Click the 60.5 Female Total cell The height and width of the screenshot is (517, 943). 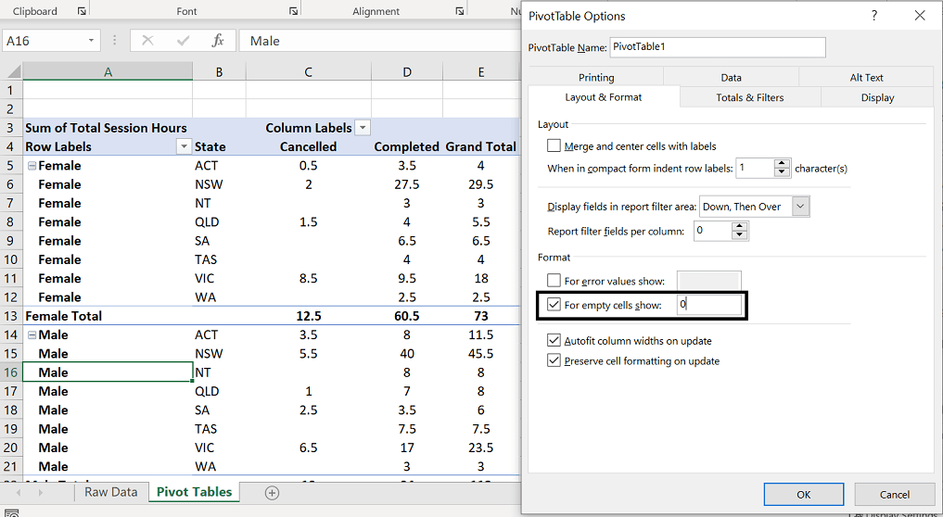pyautogui.click(x=406, y=316)
